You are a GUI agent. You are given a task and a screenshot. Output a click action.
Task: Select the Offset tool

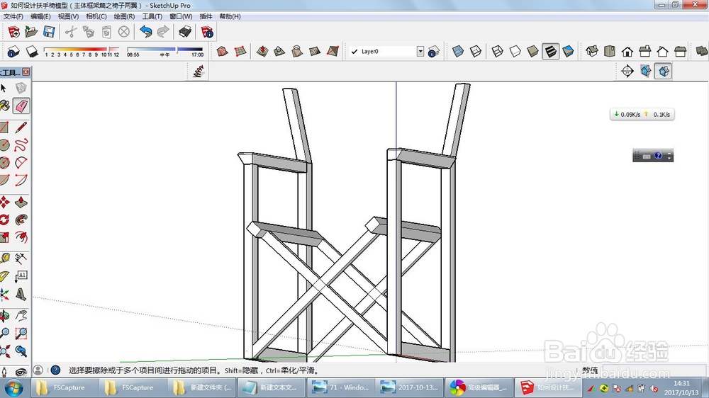click(x=21, y=237)
